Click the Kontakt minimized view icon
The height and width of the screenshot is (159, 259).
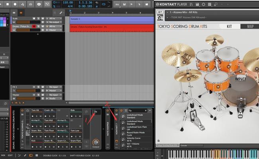(216, 4)
